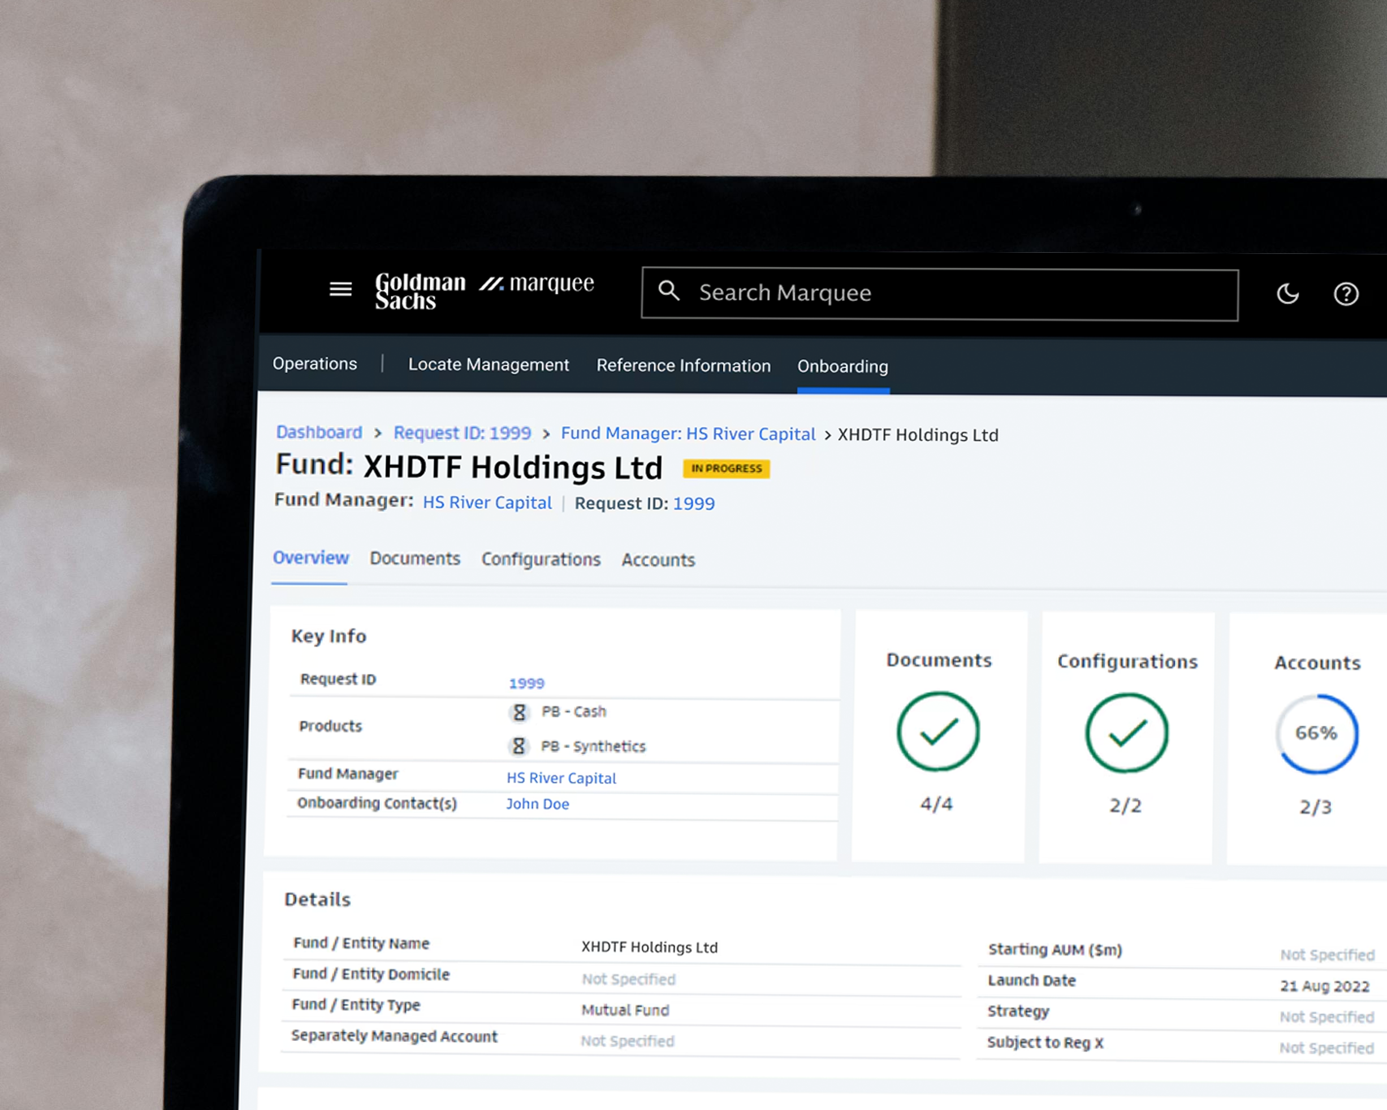Open the Locate Management menu item
Image resolution: width=1387 pixels, height=1110 pixels.
click(x=489, y=365)
